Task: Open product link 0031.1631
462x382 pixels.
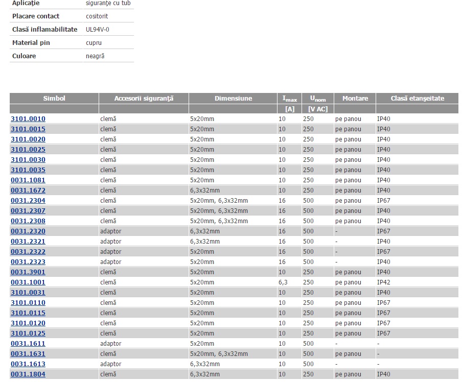Action: 28,354
